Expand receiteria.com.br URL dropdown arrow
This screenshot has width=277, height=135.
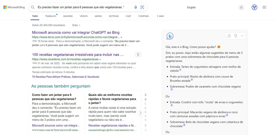pos(100,59)
